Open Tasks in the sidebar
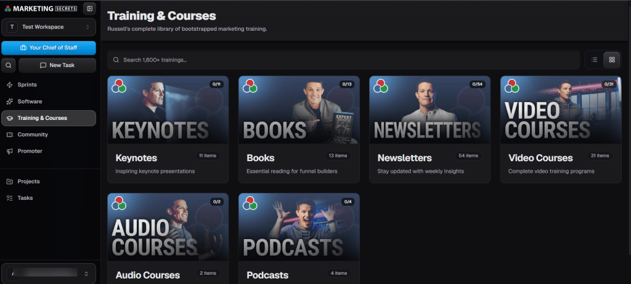Viewport: 631px width, 284px height. pos(49,198)
